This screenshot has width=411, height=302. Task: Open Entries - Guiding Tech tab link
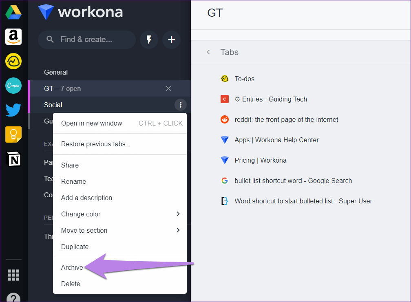click(271, 99)
